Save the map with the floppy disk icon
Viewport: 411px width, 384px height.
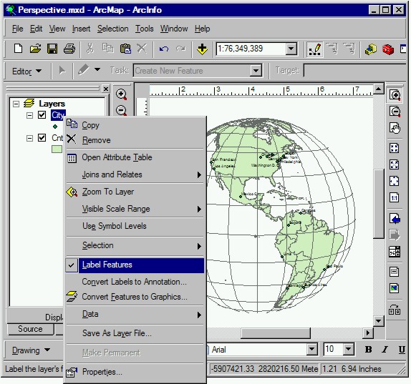pyautogui.click(x=52, y=49)
